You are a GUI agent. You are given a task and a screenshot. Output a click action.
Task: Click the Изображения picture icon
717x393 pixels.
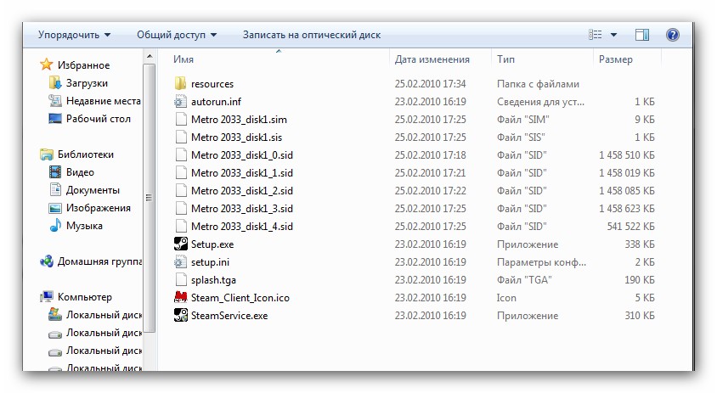[55, 208]
